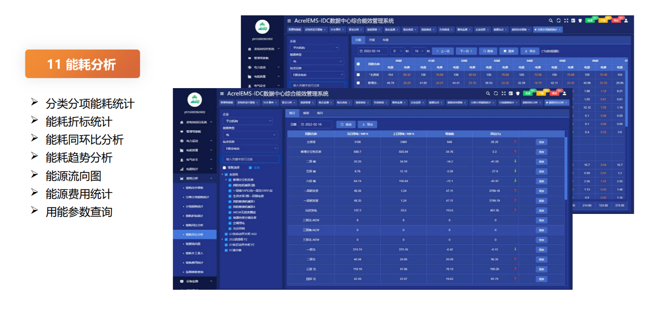
Task: Expand 2G2进线柜 PZ tree node arrow
Action: pyautogui.click(x=223, y=239)
